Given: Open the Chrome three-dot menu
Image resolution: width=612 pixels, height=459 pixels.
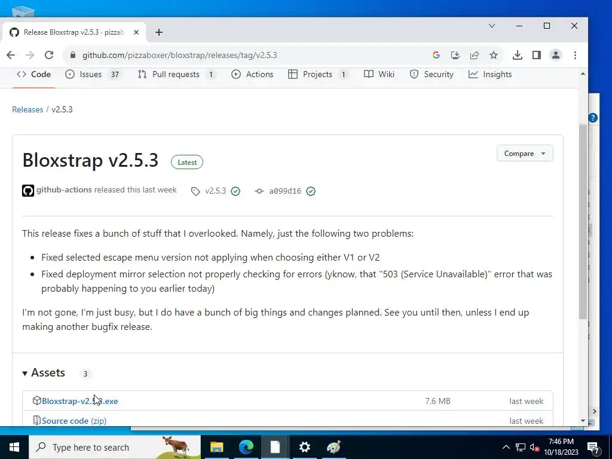Looking at the screenshot, I should pyautogui.click(x=575, y=55).
